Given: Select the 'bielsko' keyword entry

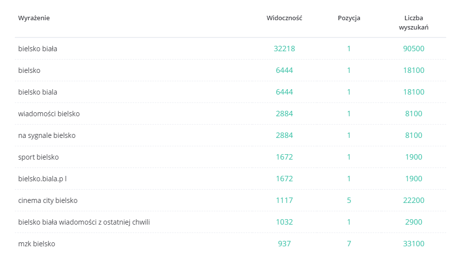Looking at the screenshot, I should pos(29,70).
